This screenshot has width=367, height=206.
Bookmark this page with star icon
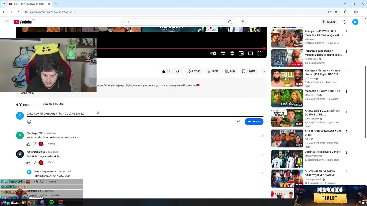point(336,12)
